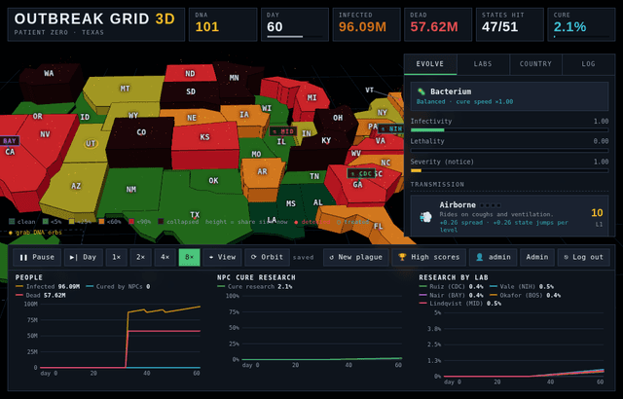Image resolution: width=623 pixels, height=399 pixels.
Task: Switch to the LOG tab
Action: click(x=588, y=64)
